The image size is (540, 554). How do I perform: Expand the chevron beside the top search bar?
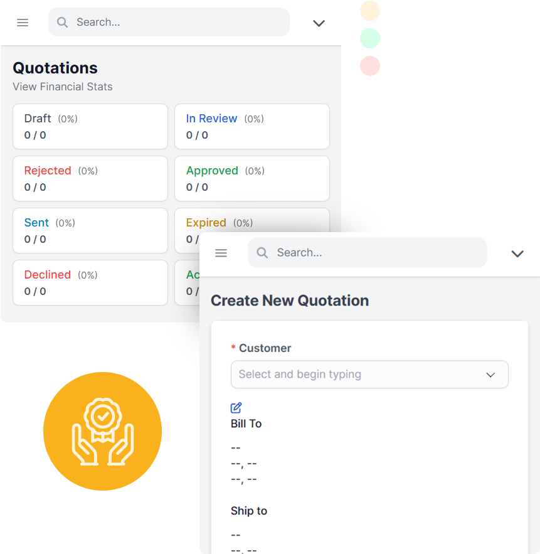click(319, 23)
